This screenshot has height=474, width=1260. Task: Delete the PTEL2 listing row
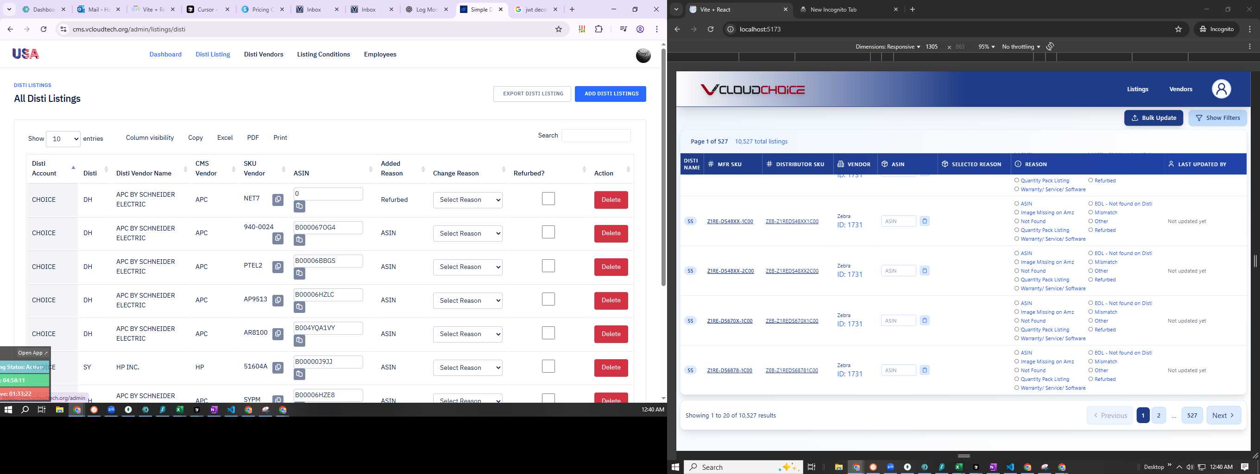[611, 267]
